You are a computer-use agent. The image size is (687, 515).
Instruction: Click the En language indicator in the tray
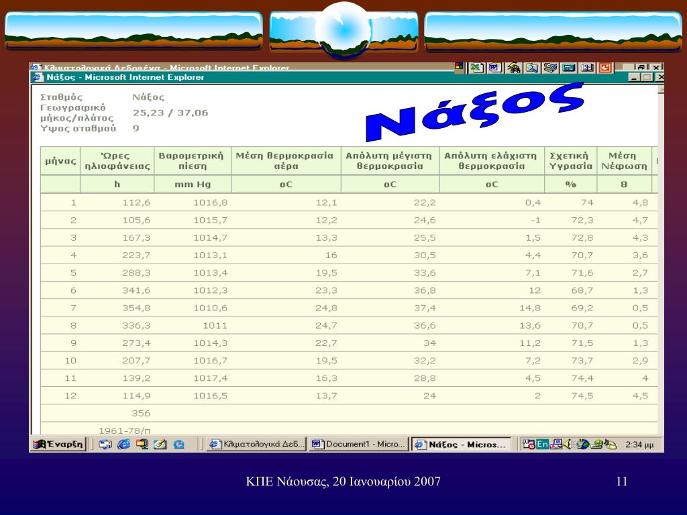click(x=543, y=444)
